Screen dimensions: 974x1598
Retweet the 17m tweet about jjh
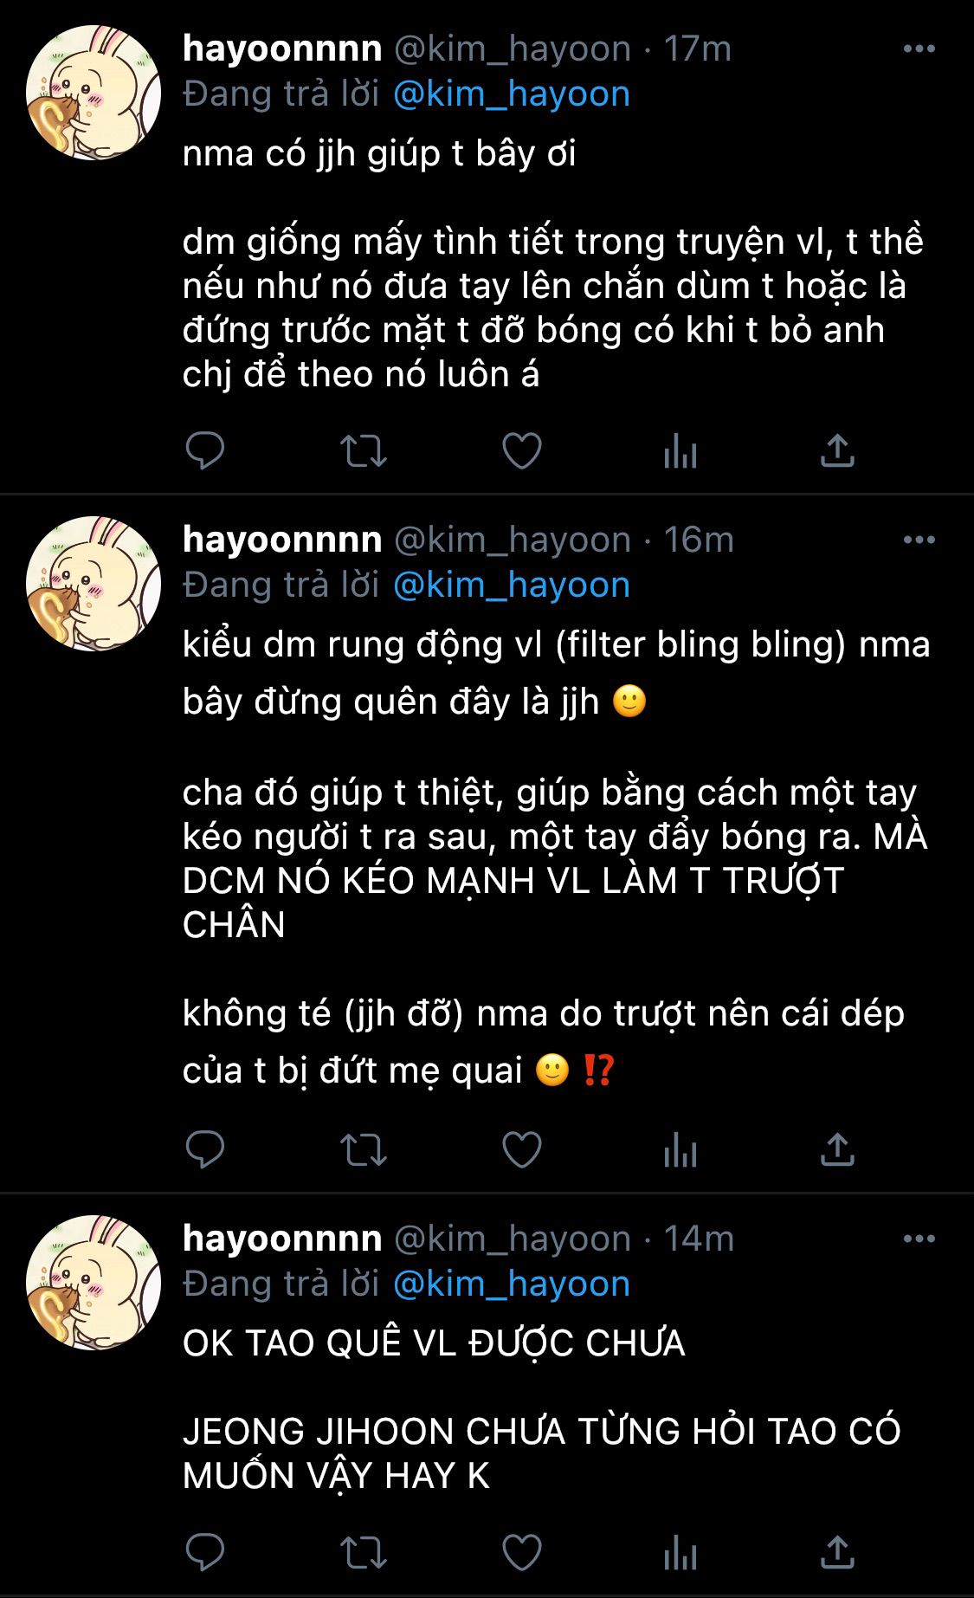pos(363,451)
